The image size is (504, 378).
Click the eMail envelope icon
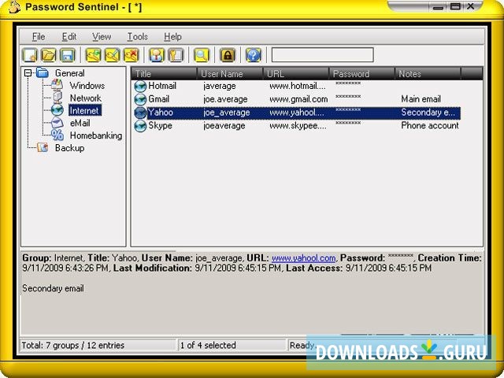(57, 123)
